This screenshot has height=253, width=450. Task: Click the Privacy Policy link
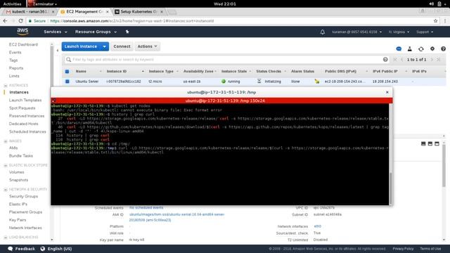(x=403, y=249)
